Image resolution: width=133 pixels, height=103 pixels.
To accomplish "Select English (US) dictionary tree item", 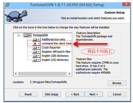I will point(55,60).
